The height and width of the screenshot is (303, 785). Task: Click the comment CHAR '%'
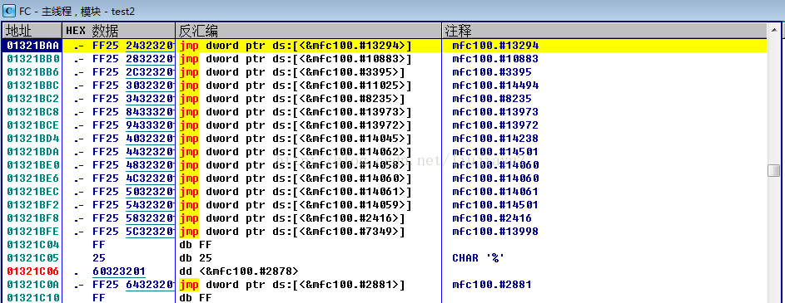(x=478, y=258)
